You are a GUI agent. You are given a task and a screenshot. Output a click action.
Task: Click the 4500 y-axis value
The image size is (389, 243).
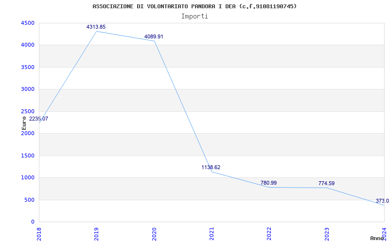coord(28,23)
